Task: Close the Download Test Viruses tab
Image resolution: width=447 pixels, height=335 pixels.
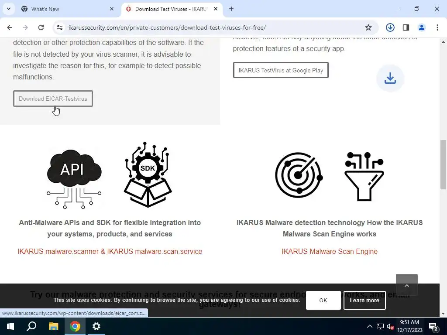Action: [x=216, y=9]
